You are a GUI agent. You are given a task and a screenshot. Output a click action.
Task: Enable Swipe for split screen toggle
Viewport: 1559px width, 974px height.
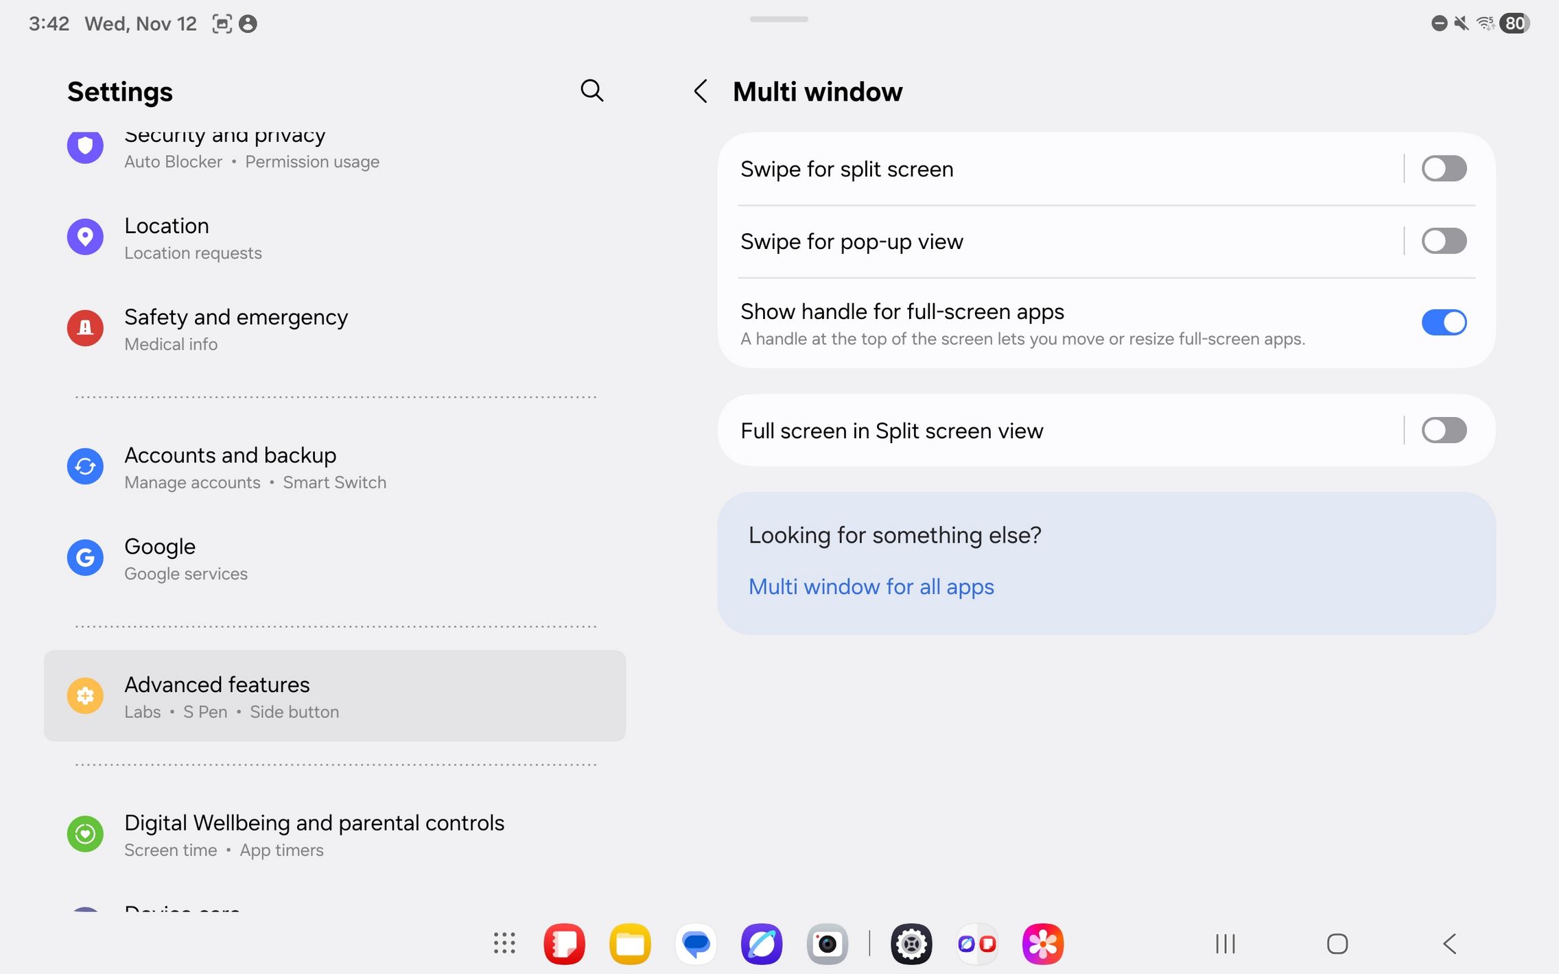point(1443,169)
